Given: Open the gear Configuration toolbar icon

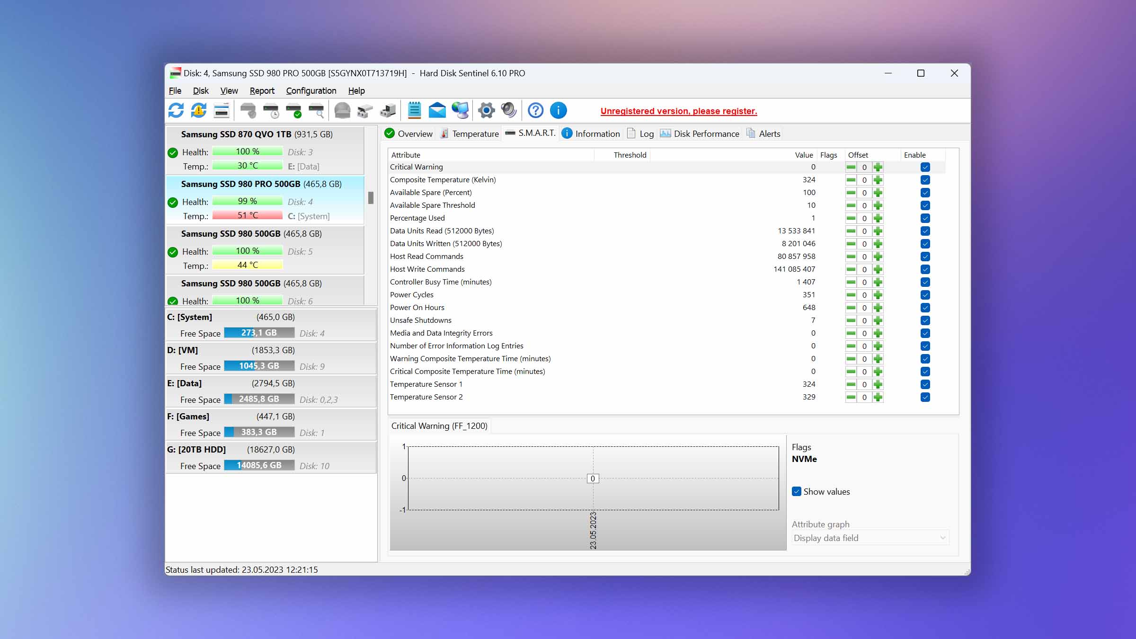Looking at the screenshot, I should [486, 110].
